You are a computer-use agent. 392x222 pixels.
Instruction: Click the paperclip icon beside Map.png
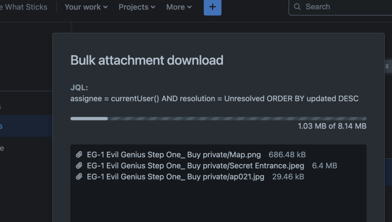[x=79, y=155]
